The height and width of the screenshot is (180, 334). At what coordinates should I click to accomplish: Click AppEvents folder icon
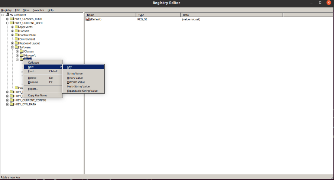click(x=17, y=27)
